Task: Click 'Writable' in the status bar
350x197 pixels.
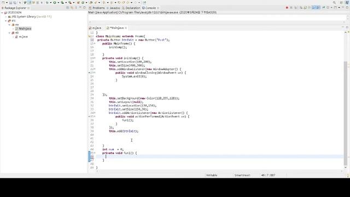Action: point(212,175)
